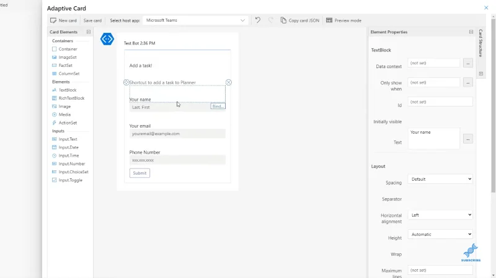Viewport: 496px width, 278px height.
Task: Select the Container element
Action: tap(64, 49)
